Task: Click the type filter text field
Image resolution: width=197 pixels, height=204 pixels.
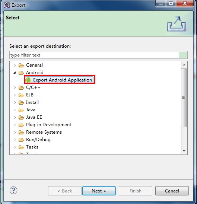Action: pos(94,55)
